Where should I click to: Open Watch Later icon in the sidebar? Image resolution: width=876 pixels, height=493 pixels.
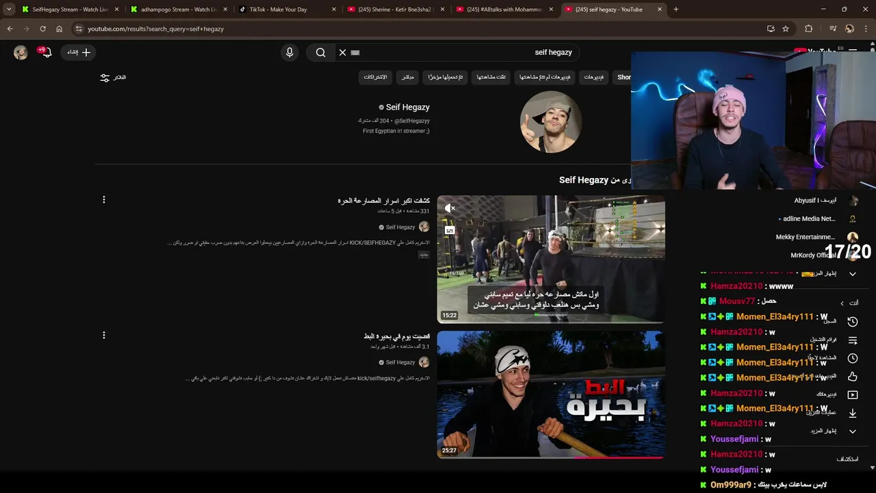pos(853,358)
